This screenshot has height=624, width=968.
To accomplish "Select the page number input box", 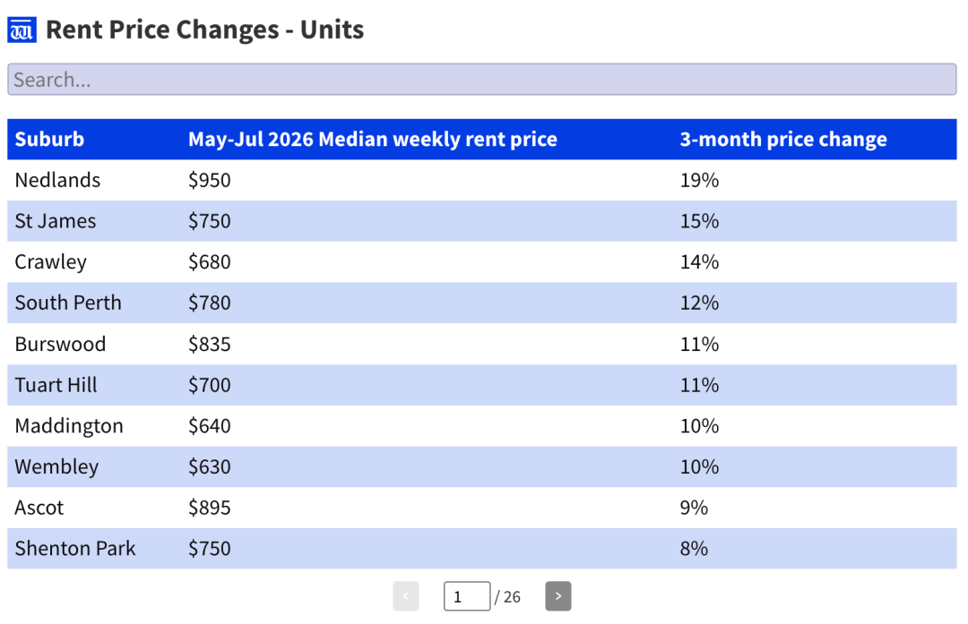I will [x=467, y=596].
